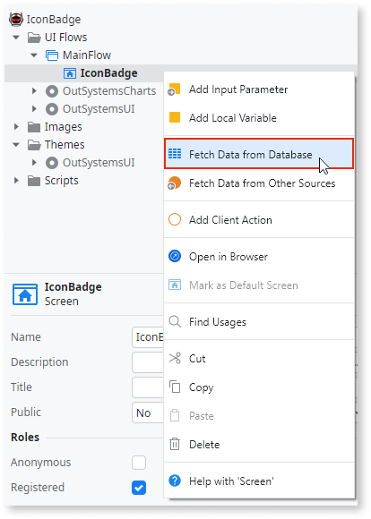Click the trash Delete icon
Screen dimensions: 371x519
click(x=175, y=444)
